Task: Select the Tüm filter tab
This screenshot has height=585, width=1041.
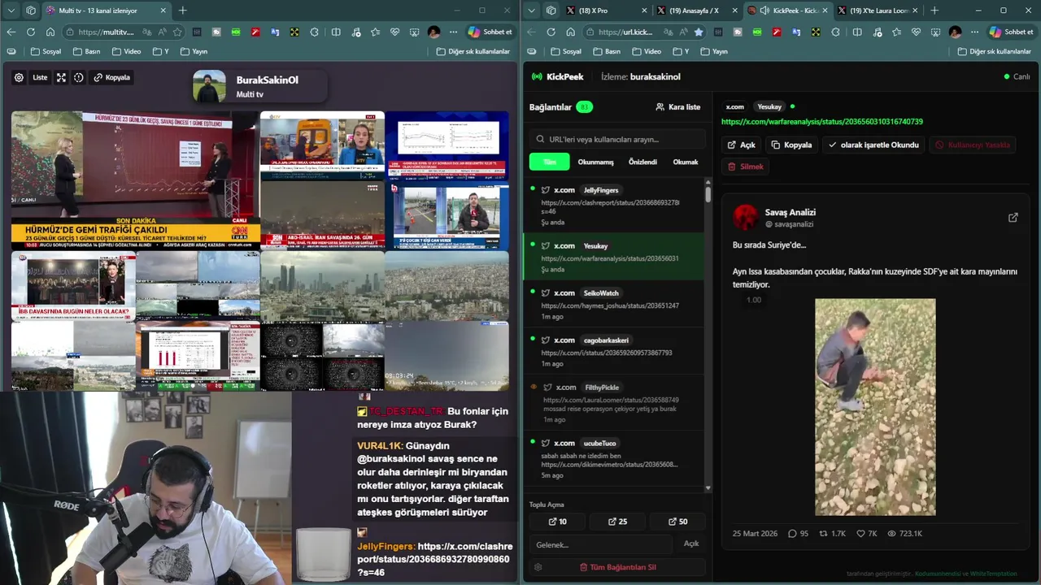Action: pos(550,162)
